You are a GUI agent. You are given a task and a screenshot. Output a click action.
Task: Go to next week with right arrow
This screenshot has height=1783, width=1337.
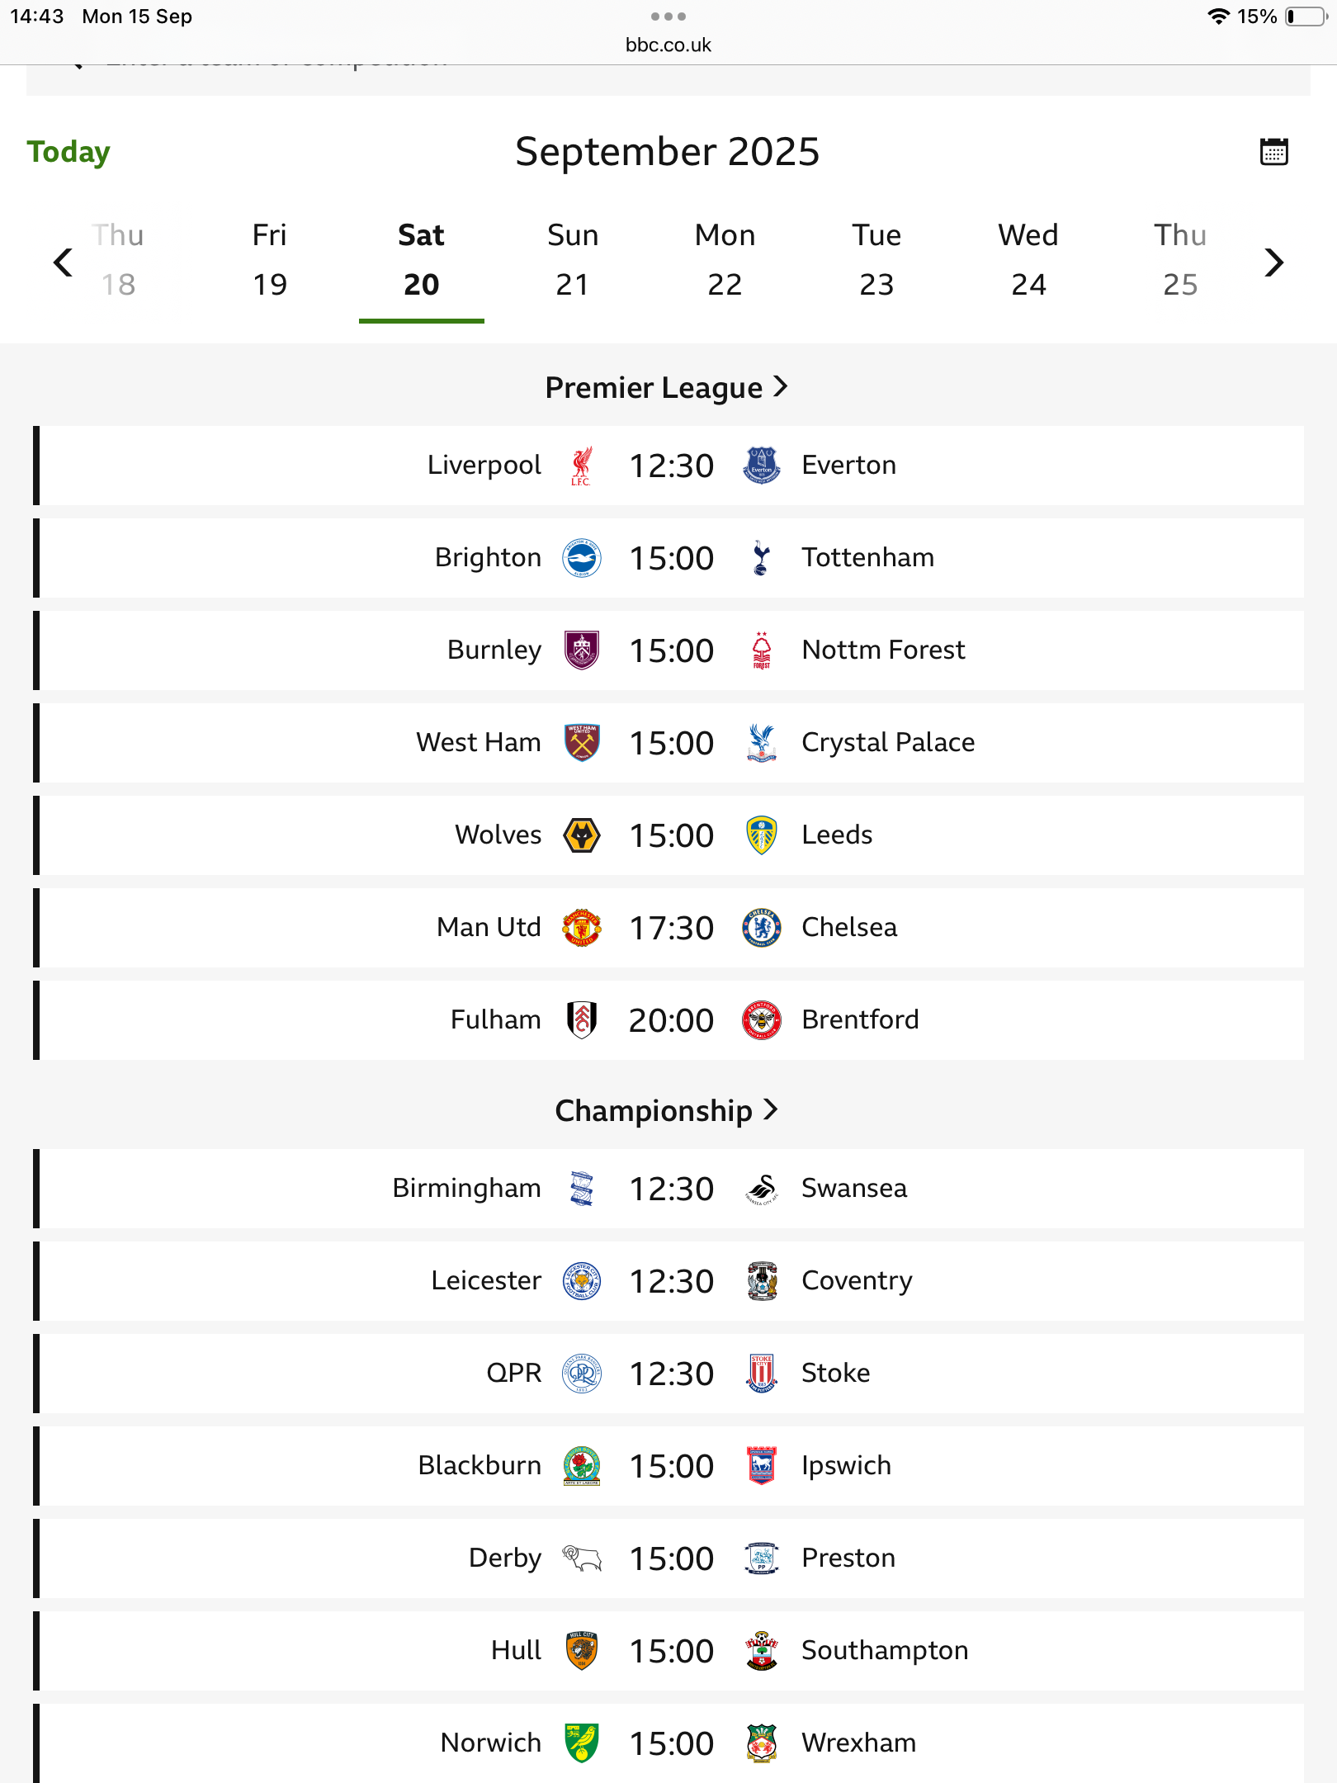[1273, 262]
